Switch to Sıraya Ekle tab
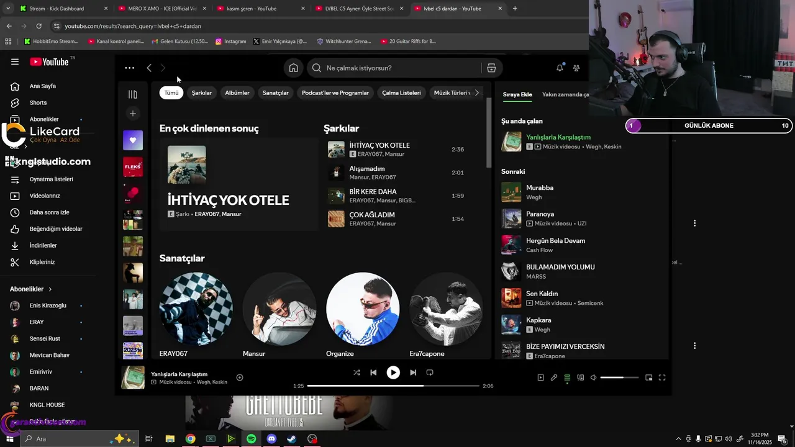This screenshot has height=447, width=795. tap(517, 94)
